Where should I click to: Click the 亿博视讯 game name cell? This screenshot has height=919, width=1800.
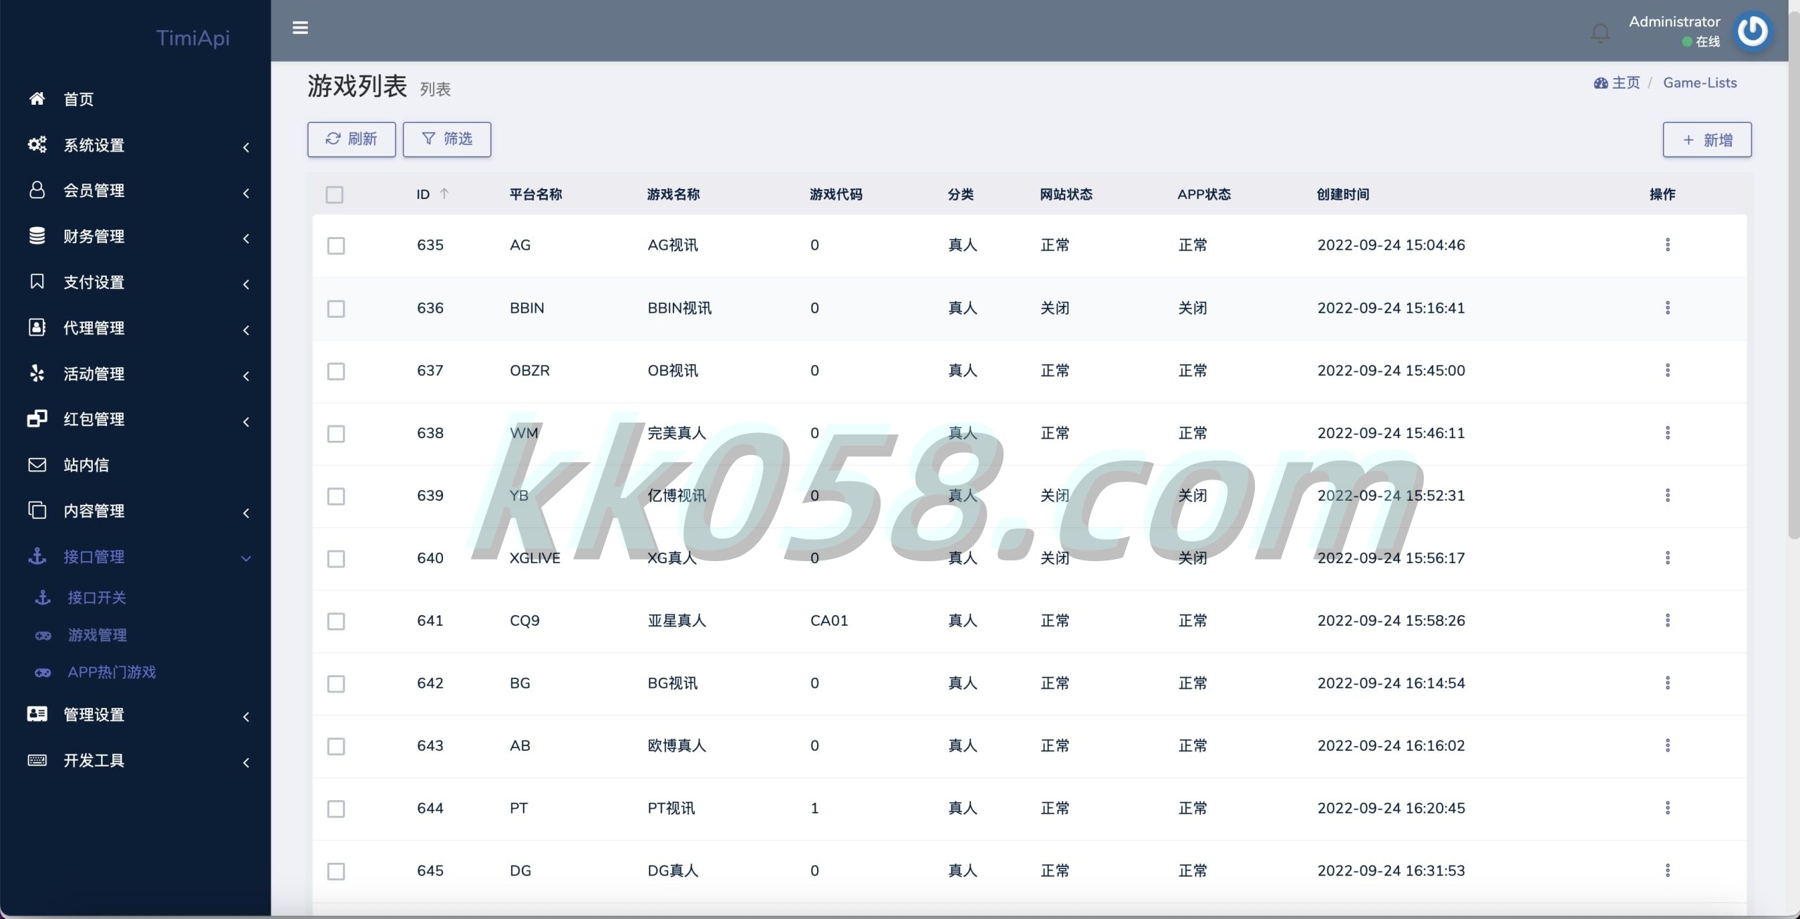pyautogui.click(x=676, y=495)
